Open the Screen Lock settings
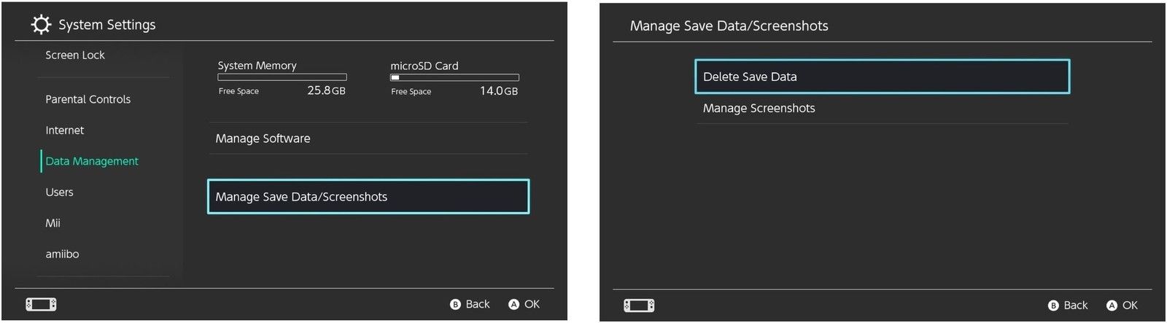 pos(75,55)
